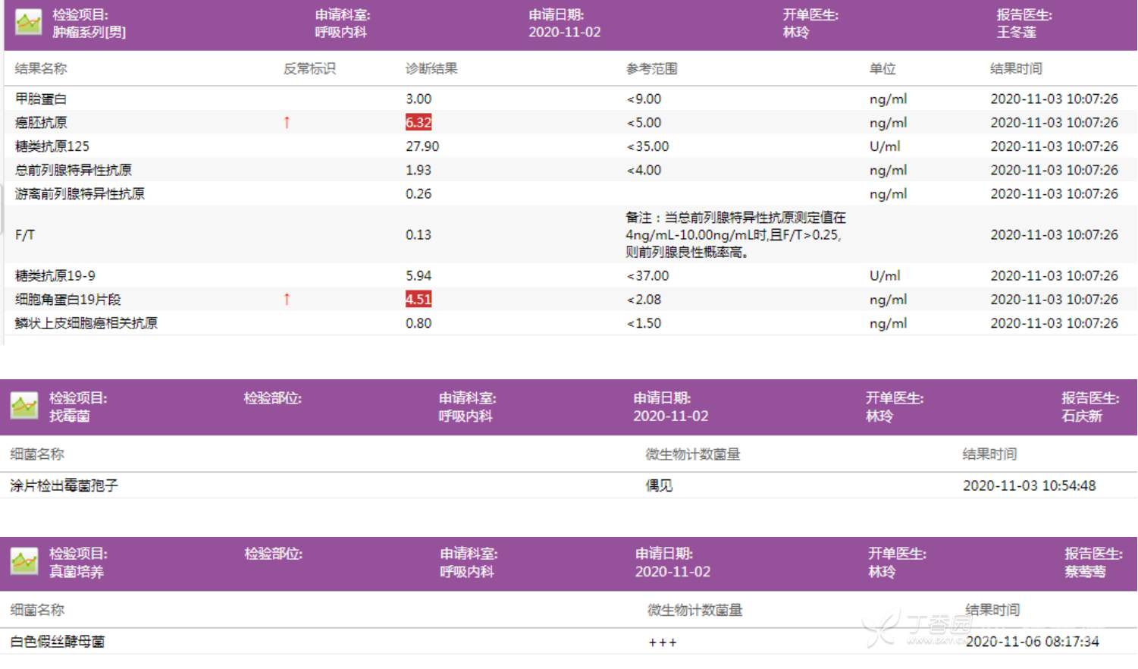Sort by the 结果名称 column header
The image size is (1138, 669).
tap(41, 69)
